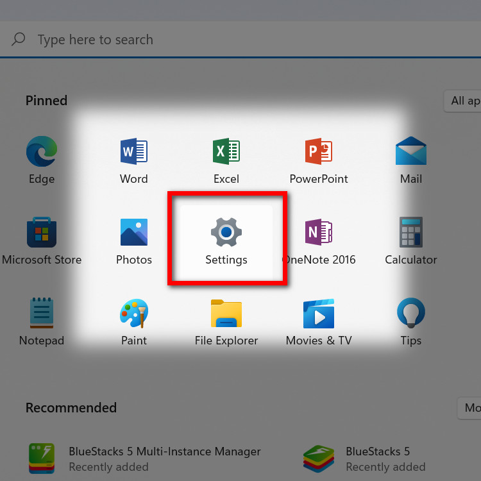Click the search magnifier icon
This screenshot has width=481, height=481.
click(x=18, y=39)
